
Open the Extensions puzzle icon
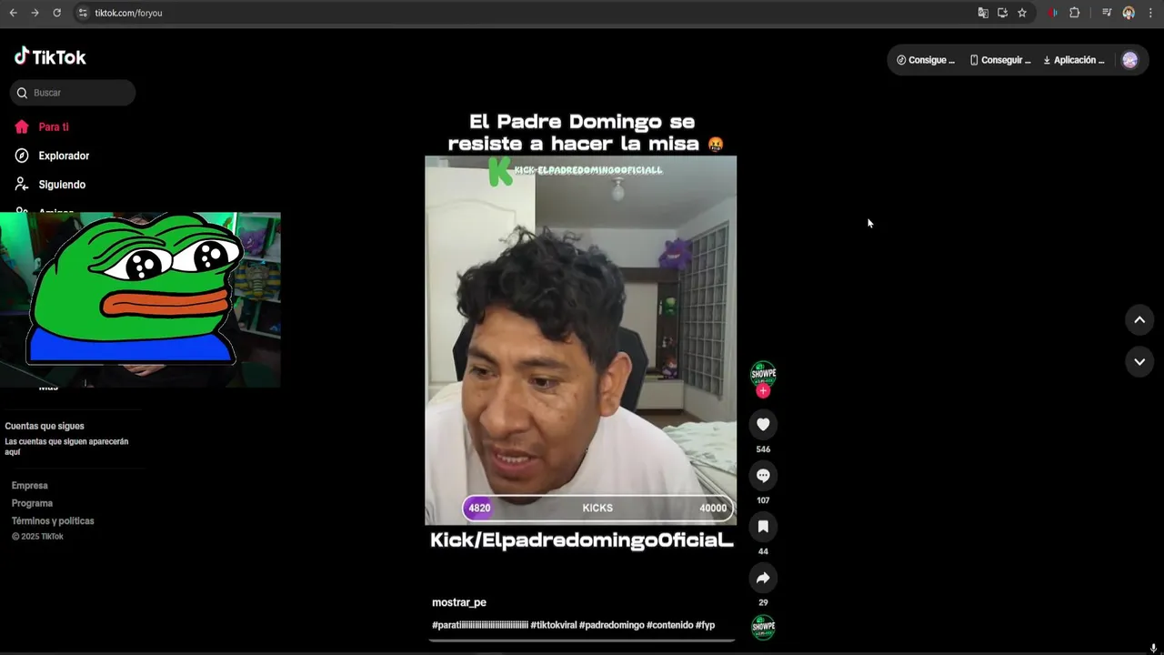coord(1075,13)
